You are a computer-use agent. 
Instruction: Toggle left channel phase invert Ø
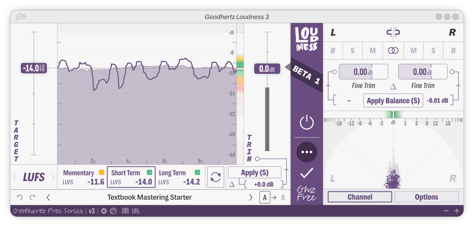[333, 51]
